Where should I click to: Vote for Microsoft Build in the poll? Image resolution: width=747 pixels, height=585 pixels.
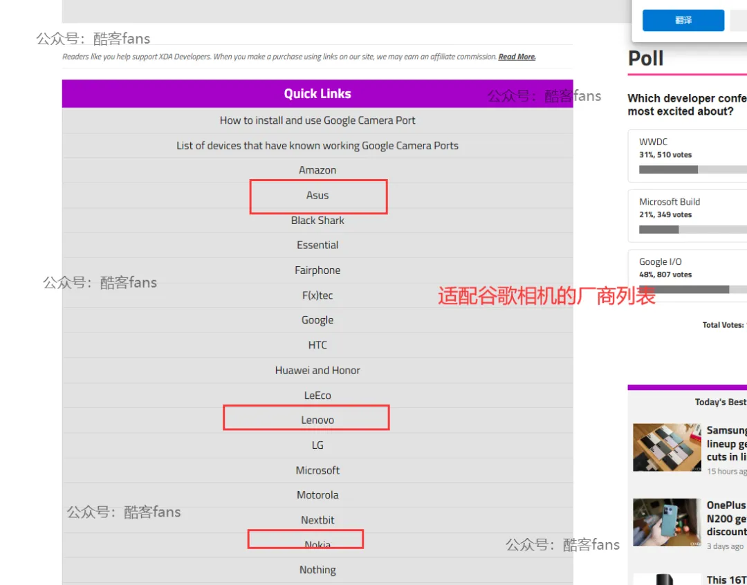[x=688, y=216]
